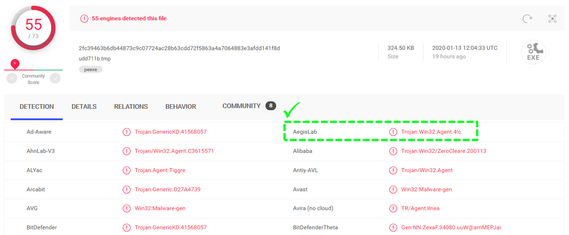Image resolution: width=569 pixels, height=235 pixels.
Task: Click the reanalyze refresh icon
Action: coord(527,19)
